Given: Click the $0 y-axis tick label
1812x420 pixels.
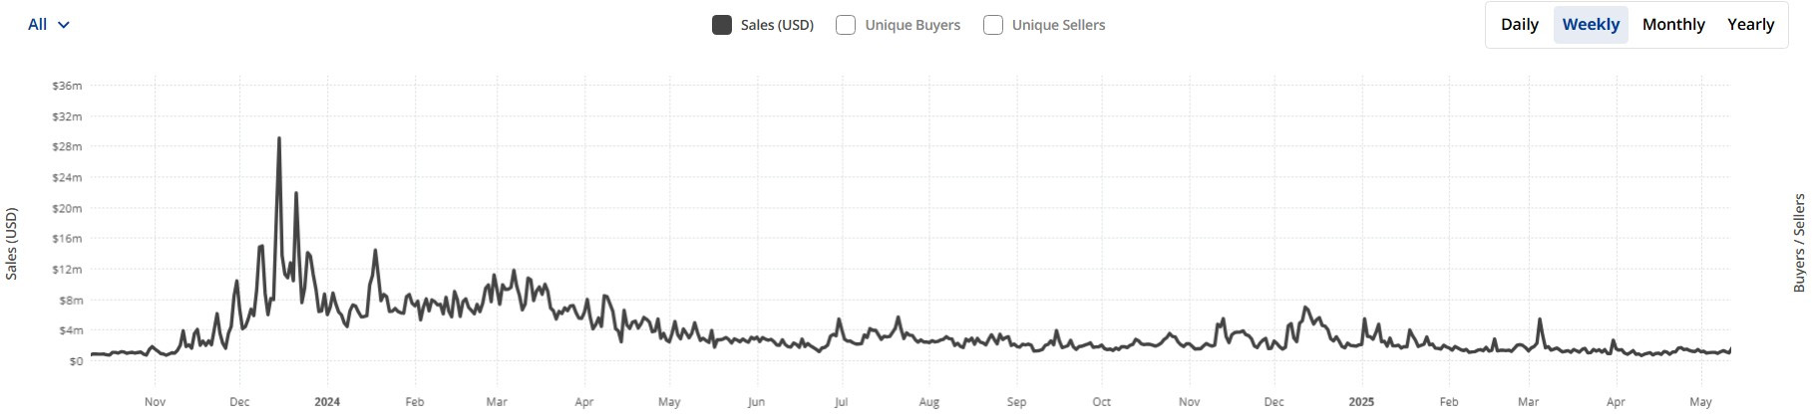Looking at the screenshot, I should 75,361.
